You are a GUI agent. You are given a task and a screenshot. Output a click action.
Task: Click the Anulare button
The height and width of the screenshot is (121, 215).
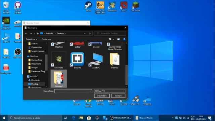click(x=118, y=96)
